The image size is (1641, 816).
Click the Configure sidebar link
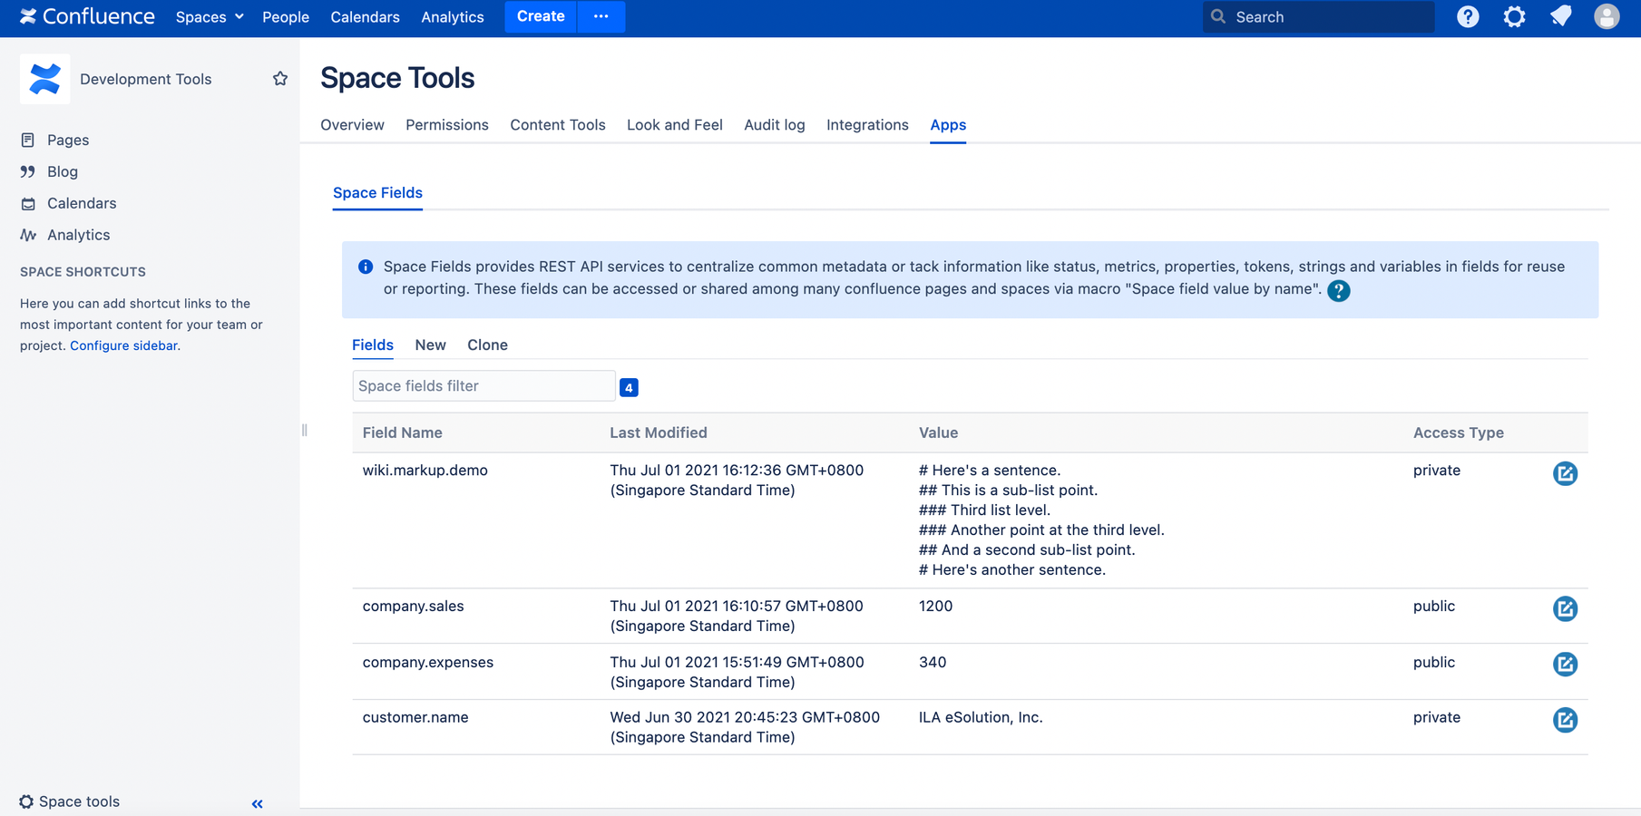(x=123, y=345)
